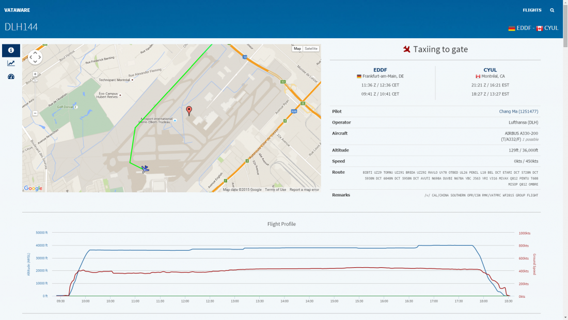Click the Canadian flag in header

[540, 28]
